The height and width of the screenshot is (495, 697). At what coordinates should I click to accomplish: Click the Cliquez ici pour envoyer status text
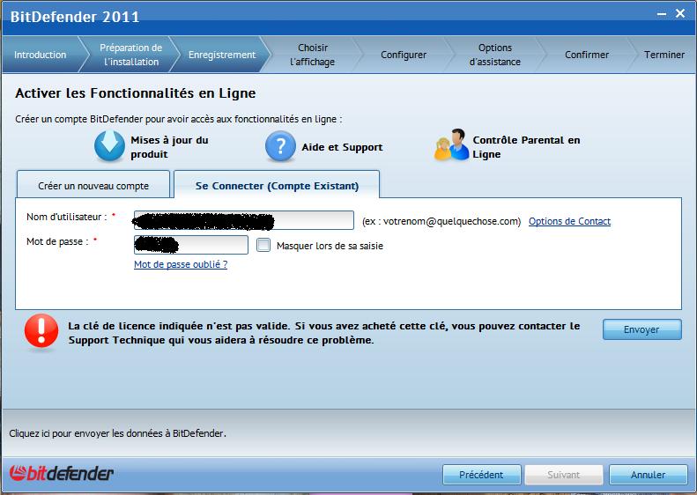click(x=117, y=433)
